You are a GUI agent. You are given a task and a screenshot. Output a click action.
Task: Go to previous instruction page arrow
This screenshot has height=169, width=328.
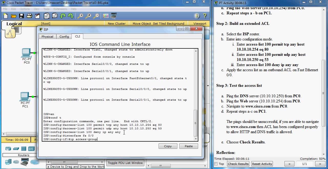(x=290, y=164)
